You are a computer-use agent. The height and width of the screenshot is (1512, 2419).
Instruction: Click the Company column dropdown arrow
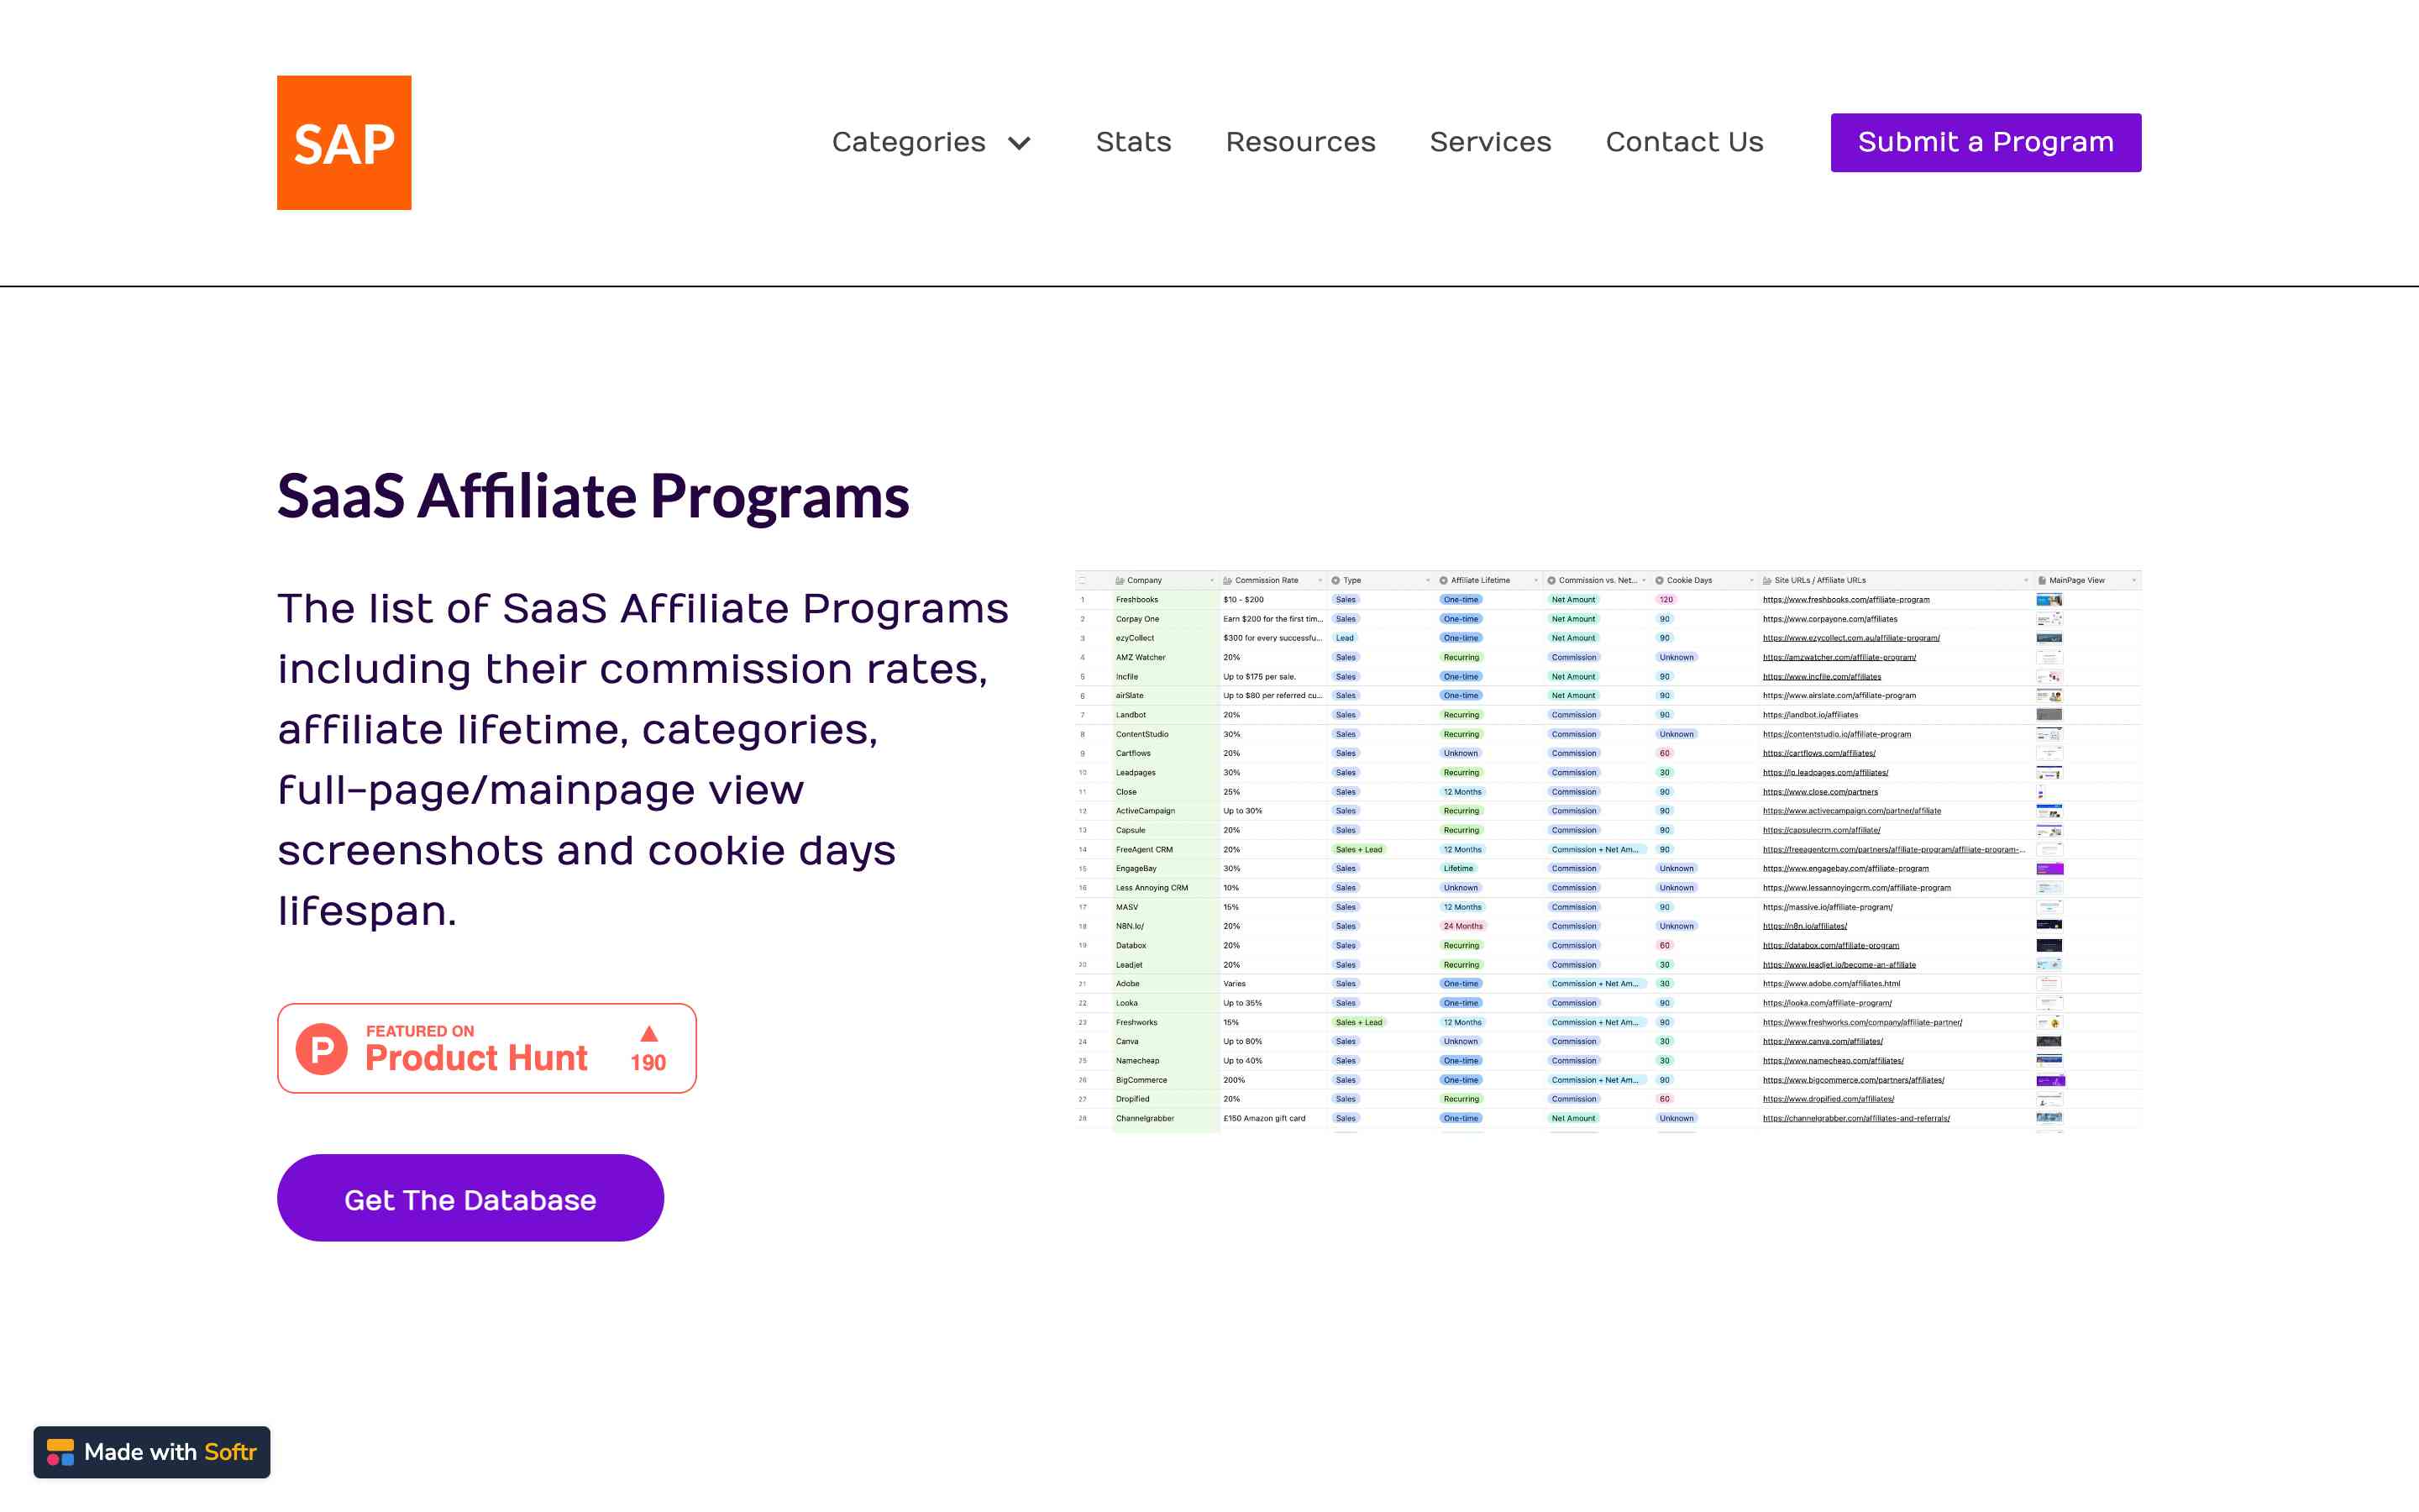[1211, 580]
